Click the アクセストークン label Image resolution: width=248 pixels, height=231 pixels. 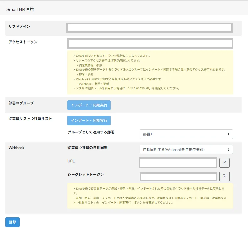point(23,42)
